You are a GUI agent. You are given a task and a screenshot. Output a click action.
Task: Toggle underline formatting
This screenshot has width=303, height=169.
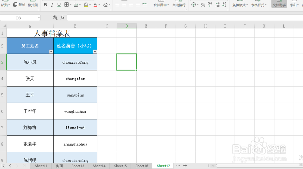click(59, 5)
